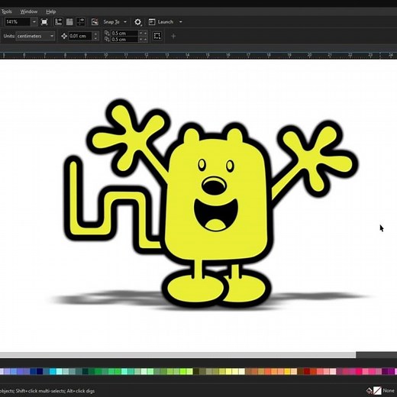Click the 0.01 cm nudge distance field
Viewport: 397px width, 397px height.
pos(80,36)
